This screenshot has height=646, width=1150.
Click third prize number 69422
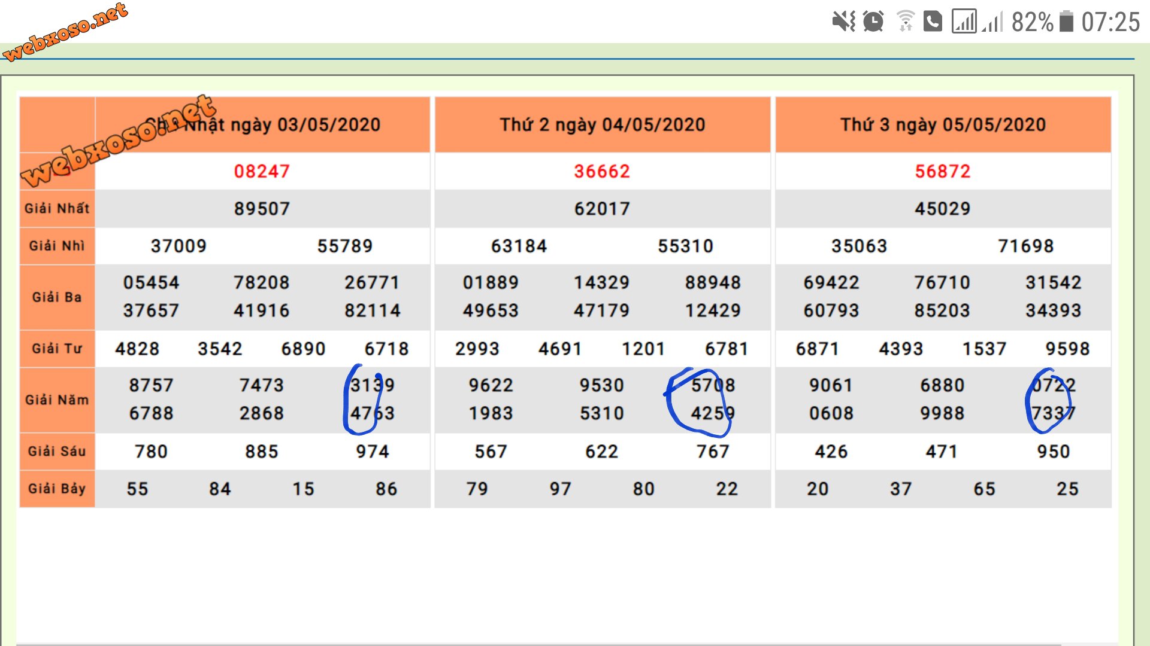pos(831,282)
